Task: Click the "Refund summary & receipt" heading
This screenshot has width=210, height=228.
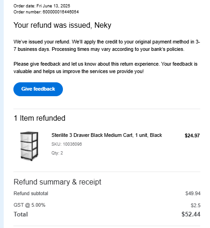Action: point(57,182)
